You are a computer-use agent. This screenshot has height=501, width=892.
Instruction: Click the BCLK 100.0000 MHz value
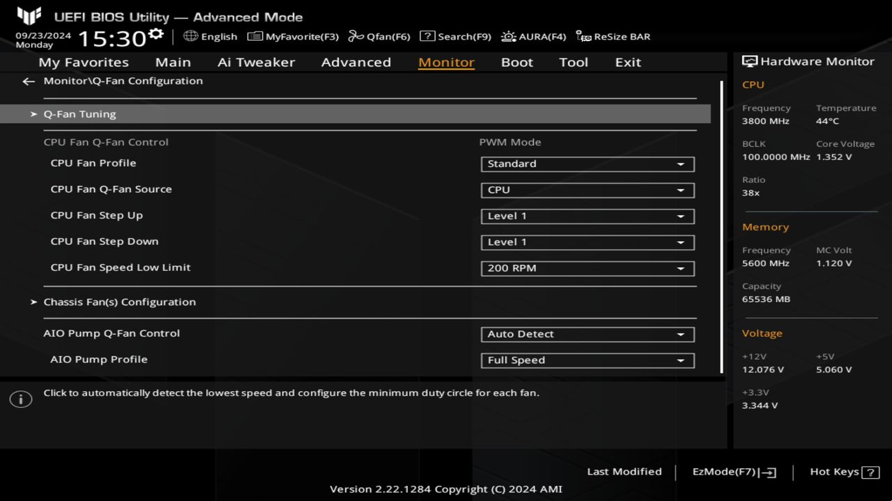(x=776, y=157)
